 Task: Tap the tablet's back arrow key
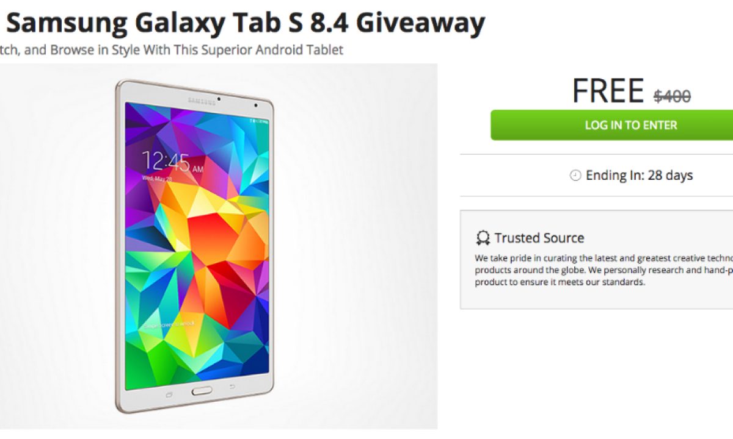tap(233, 387)
